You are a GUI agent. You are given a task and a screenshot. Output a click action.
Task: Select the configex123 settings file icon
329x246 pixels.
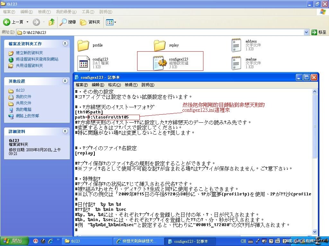(x=159, y=63)
